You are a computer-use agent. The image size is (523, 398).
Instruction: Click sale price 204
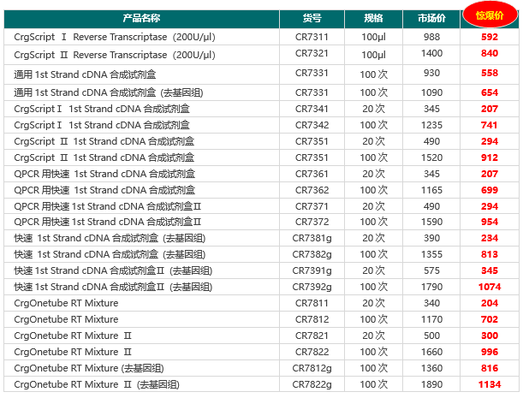pos(490,304)
